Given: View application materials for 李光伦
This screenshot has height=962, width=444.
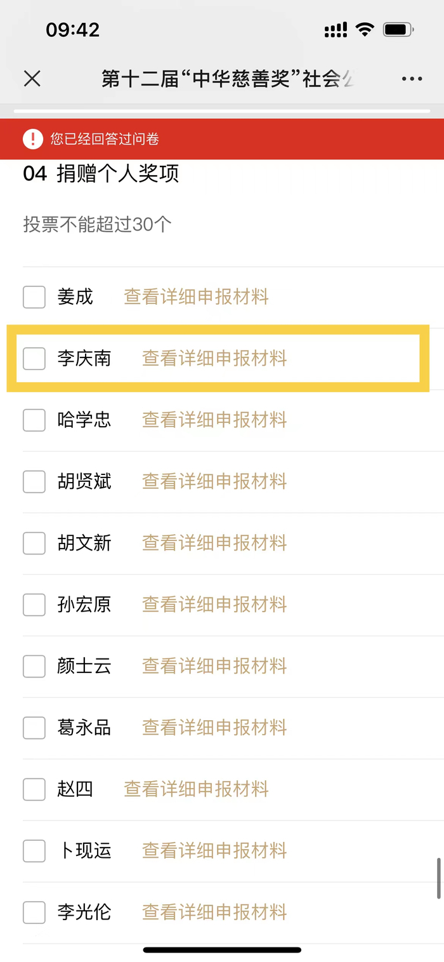Looking at the screenshot, I should (214, 912).
